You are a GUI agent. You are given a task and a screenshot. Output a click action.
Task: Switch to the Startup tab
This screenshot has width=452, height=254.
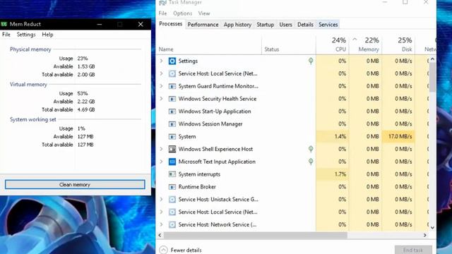pos(266,25)
